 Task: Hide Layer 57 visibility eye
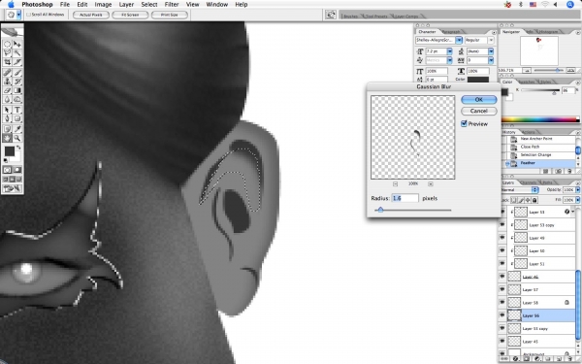click(502, 289)
